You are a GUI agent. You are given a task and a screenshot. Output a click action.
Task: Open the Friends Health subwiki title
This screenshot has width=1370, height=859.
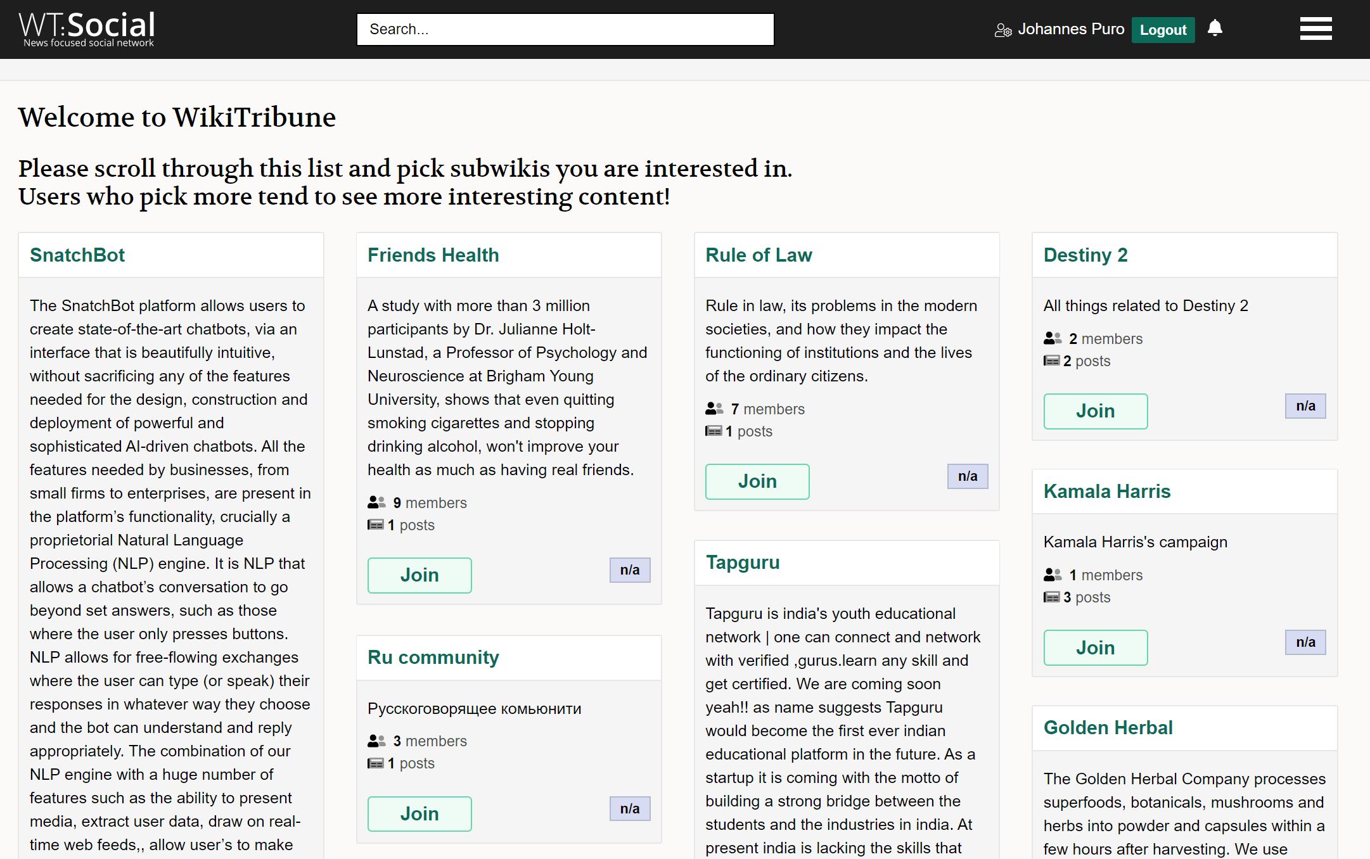coord(433,255)
